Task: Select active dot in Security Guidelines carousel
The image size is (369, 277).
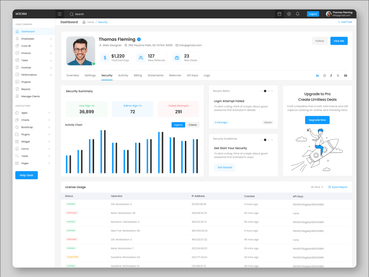Action: pos(265,140)
